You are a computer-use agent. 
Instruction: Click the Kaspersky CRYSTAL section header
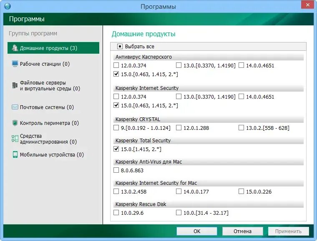pos(209,119)
